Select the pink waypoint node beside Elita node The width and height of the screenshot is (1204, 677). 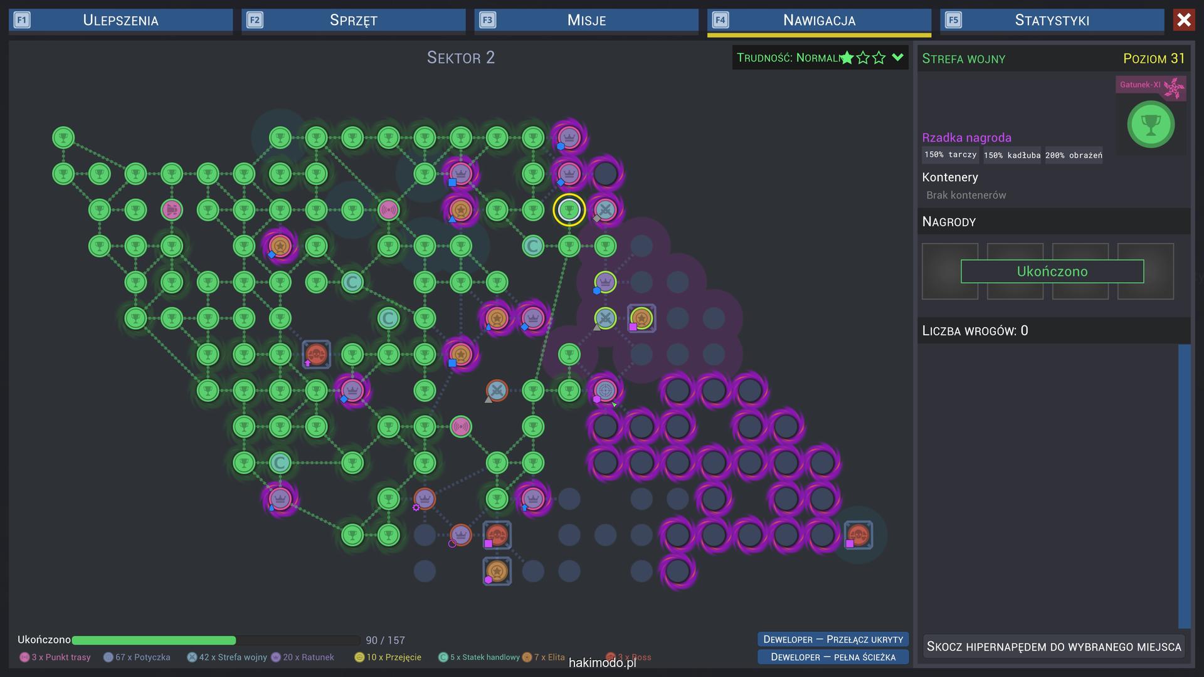[x=389, y=209]
